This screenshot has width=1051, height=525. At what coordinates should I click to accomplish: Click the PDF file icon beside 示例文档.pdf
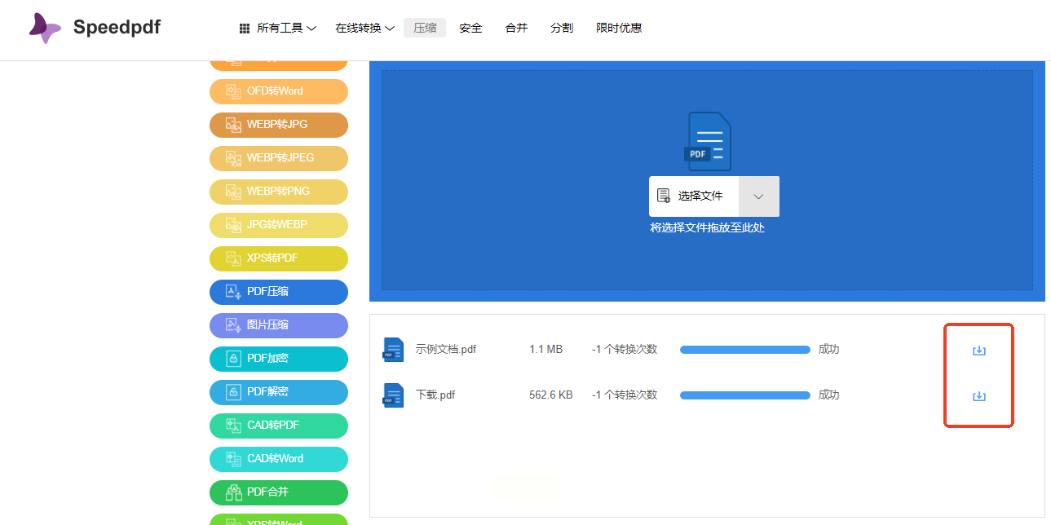(393, 350)
